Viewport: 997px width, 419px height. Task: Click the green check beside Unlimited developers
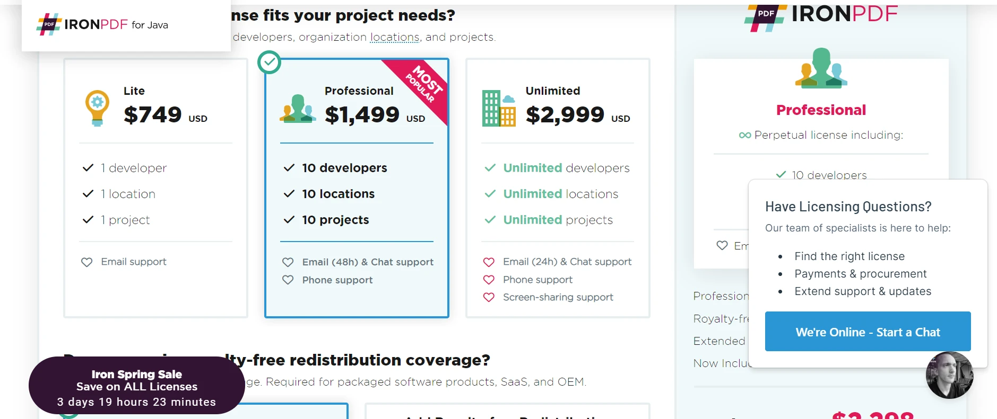tap(490, 168)
